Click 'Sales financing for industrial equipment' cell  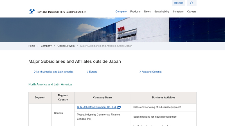point(164,117)
